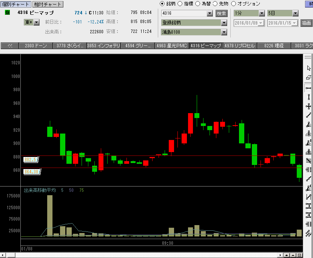This screenshot has width=313, height=258.
Task: Click the 描画 draw button
Action: pos(306,23)
